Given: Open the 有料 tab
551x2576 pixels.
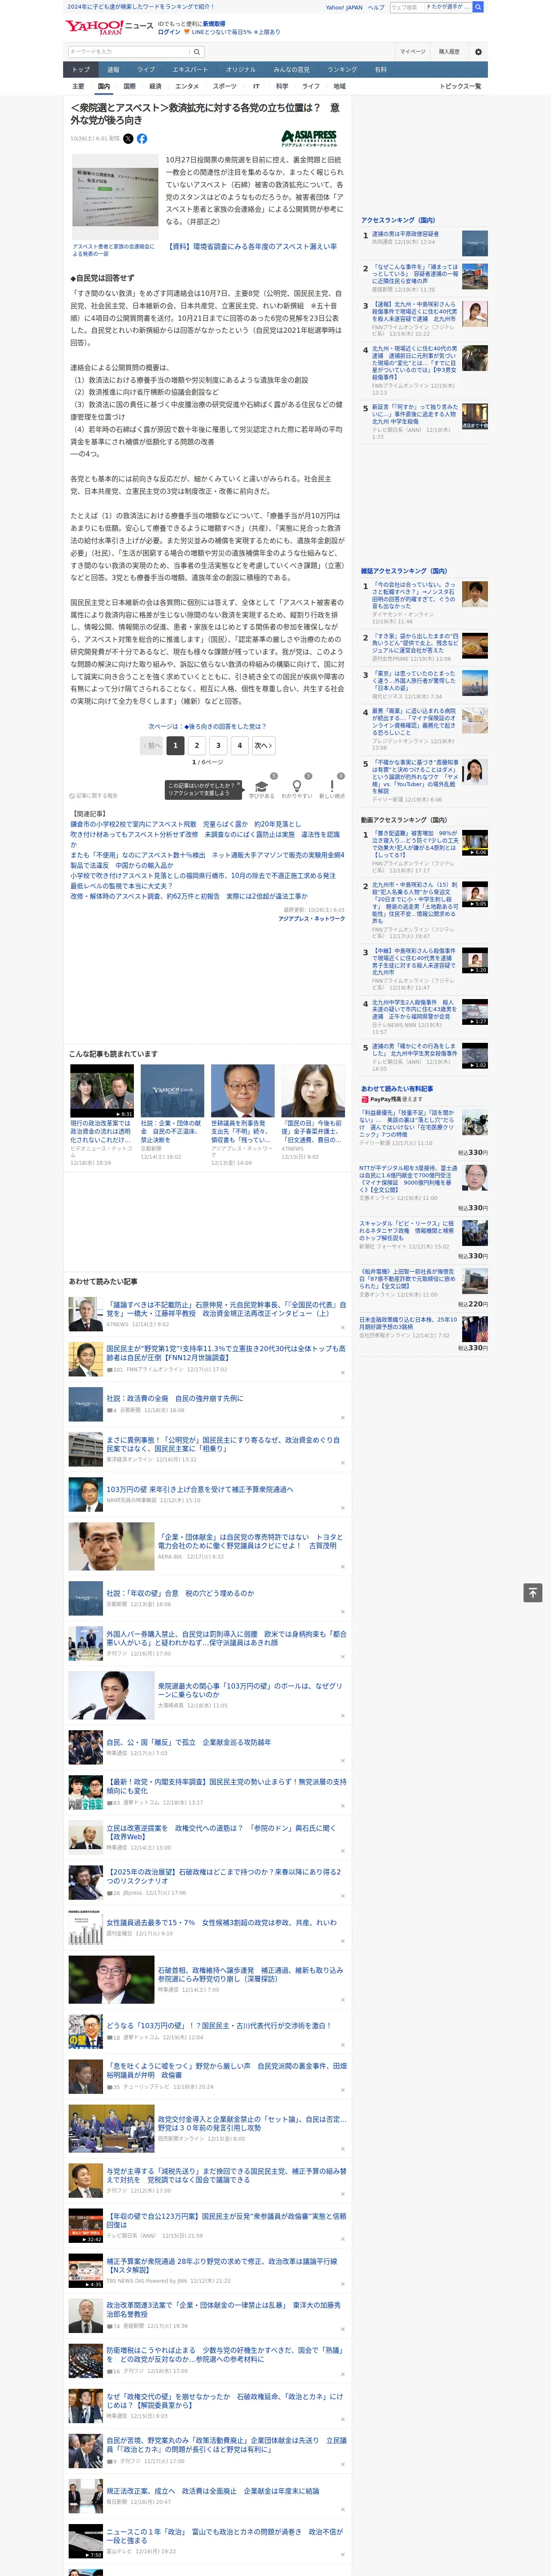Looking at the screenshot, I should coord(381,70).
